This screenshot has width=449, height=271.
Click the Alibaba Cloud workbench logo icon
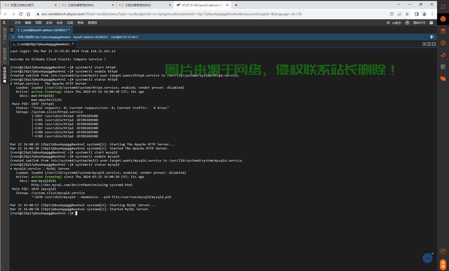click(4, 23)
